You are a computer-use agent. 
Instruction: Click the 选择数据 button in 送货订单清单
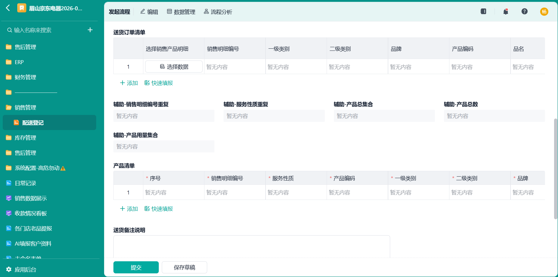coord(174,67)
